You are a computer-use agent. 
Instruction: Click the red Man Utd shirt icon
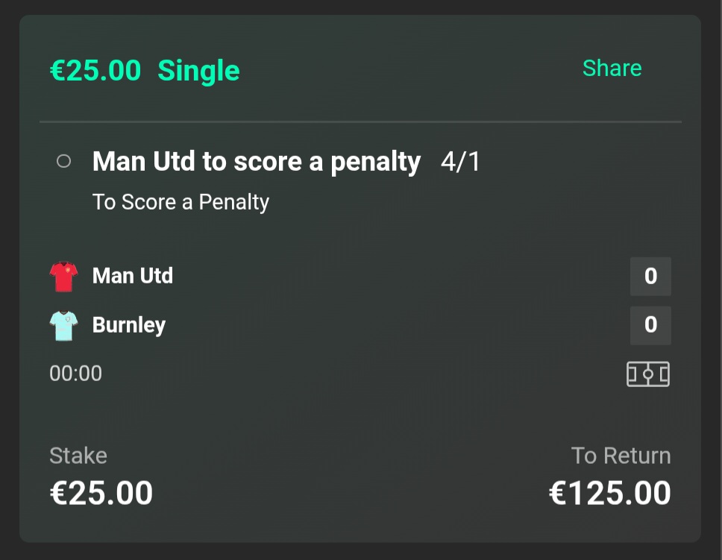click(x=63, y=277)
